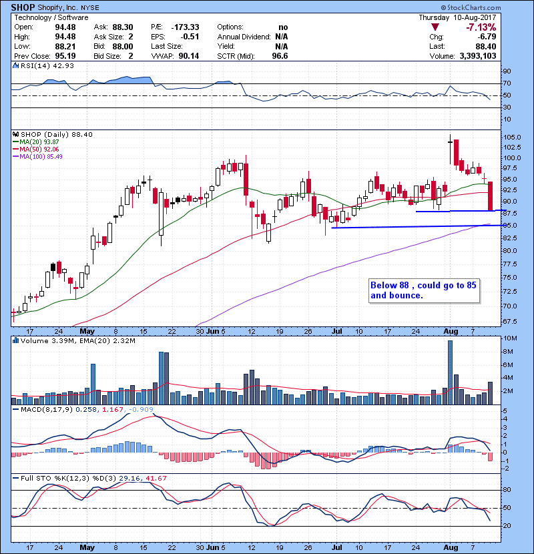Click the date Thursday 10-Aug-2017
534x554 pixels.
[x=457, y=17]
